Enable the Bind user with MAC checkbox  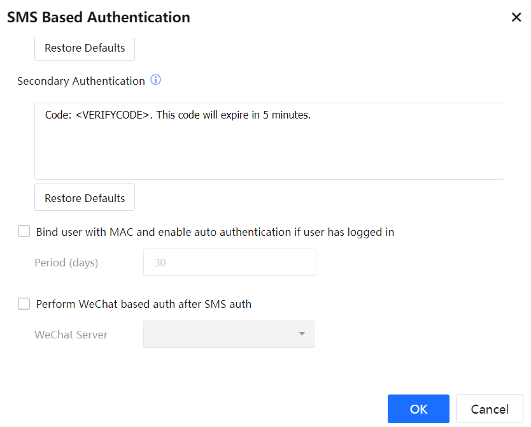click(x=24, y=232)
